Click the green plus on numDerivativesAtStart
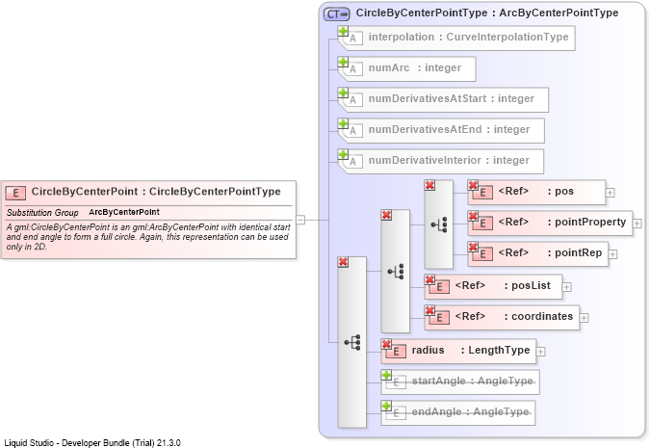650x448 pixels. (343, 92)
